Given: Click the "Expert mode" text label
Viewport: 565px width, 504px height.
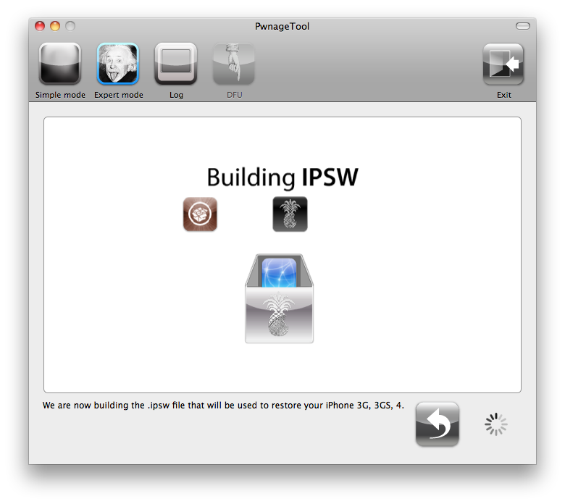Looking at the screenshot, I should 119,95.
